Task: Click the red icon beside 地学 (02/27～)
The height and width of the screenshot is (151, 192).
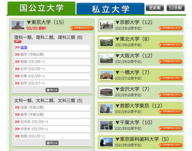Action: [x=17, y=83]
